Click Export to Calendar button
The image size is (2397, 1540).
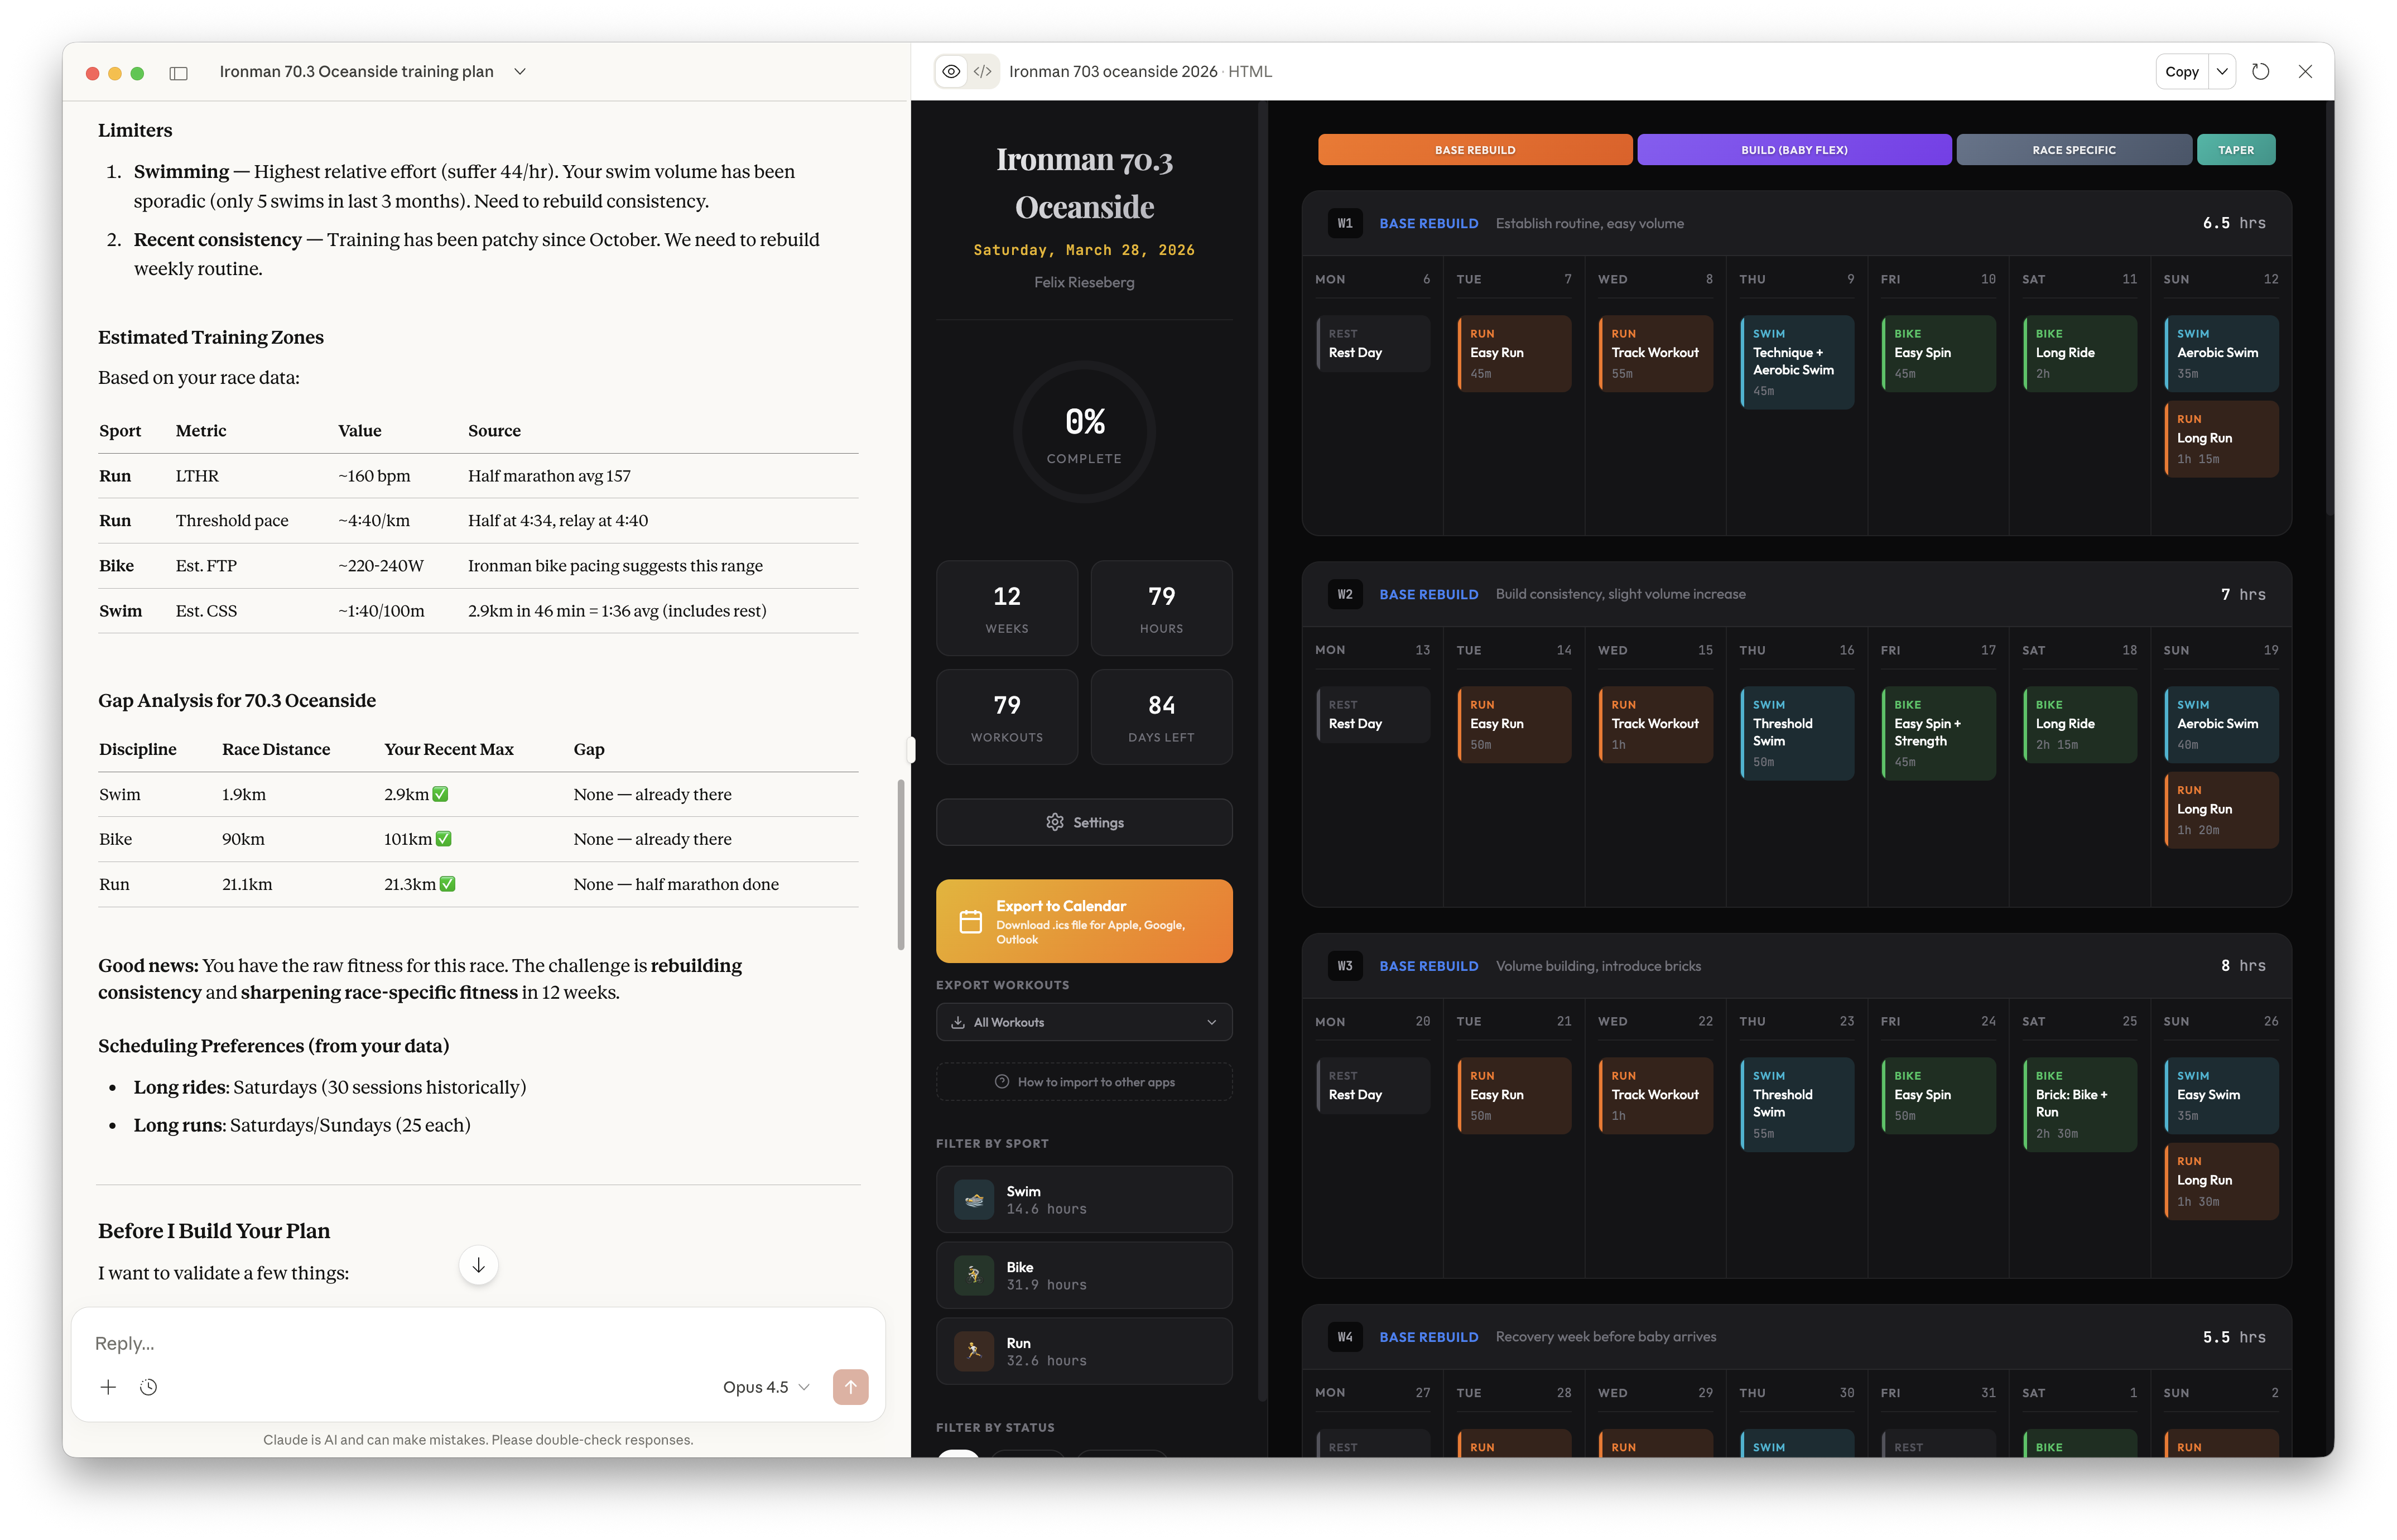[1084, 921]
